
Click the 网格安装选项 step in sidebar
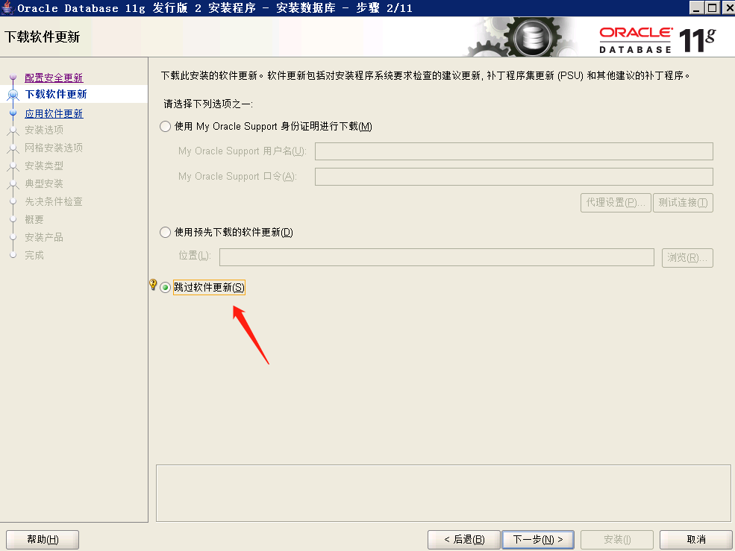54,148
